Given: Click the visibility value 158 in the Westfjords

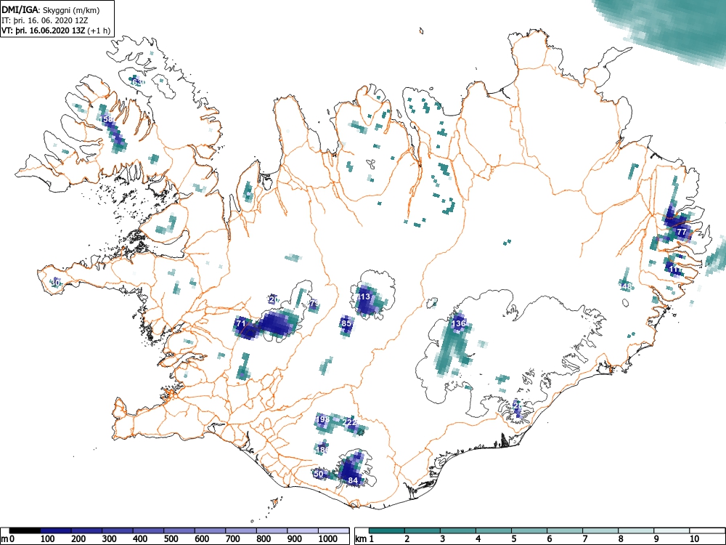Looking at the screenshot, I should (x=107, y=120).
